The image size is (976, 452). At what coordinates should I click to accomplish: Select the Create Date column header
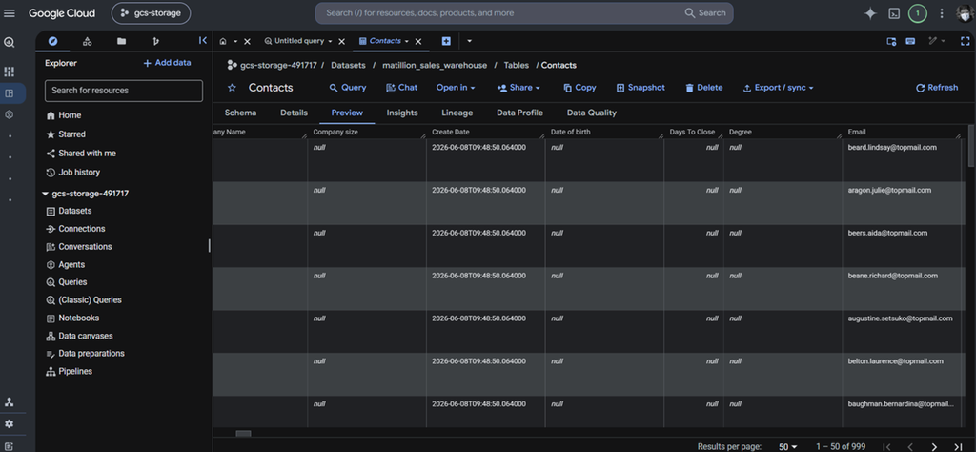(x=485, y=132)
